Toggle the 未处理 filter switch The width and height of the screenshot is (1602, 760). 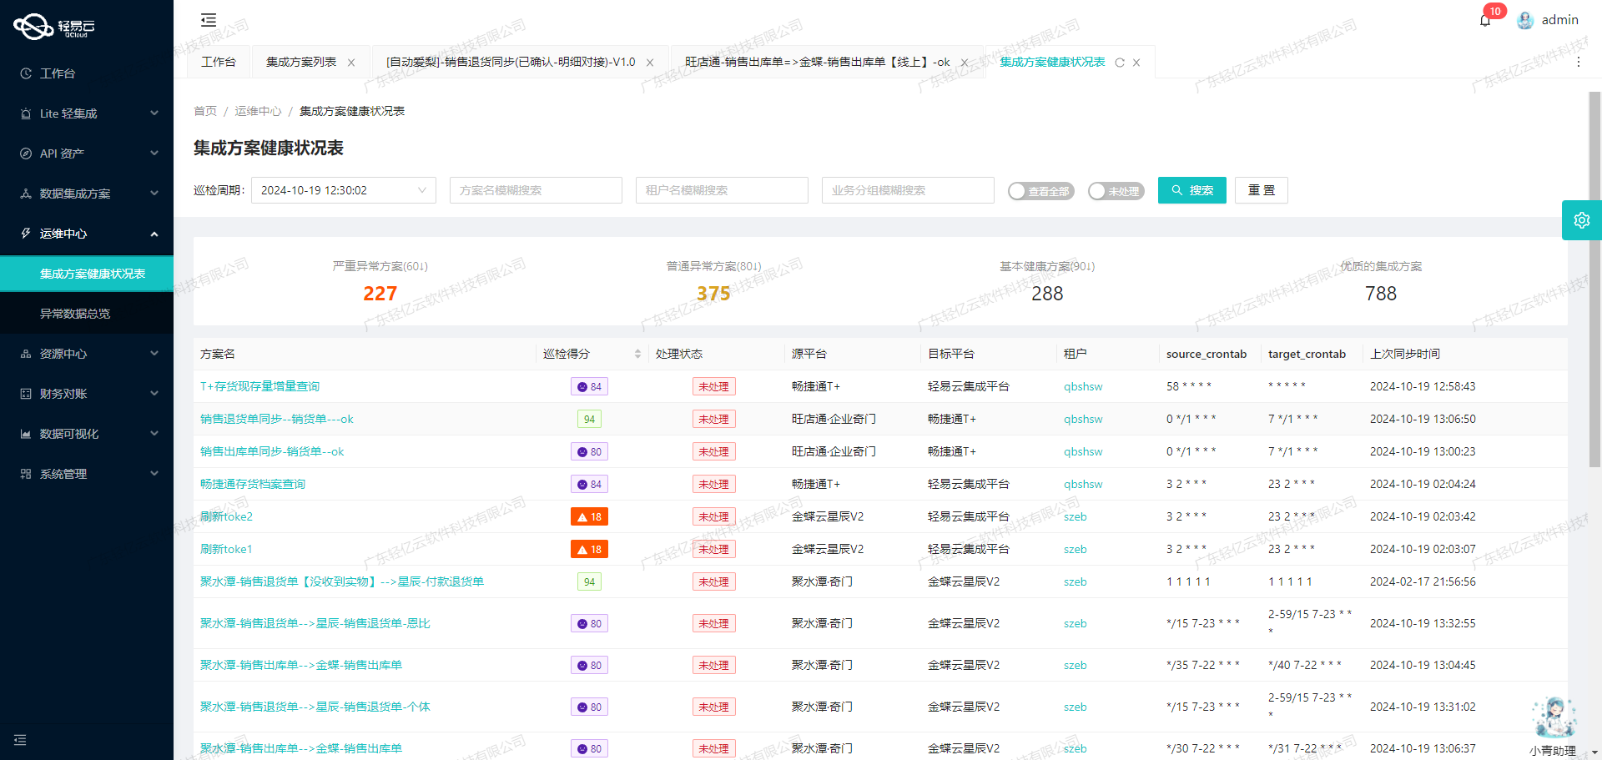tap(1116, 191)
